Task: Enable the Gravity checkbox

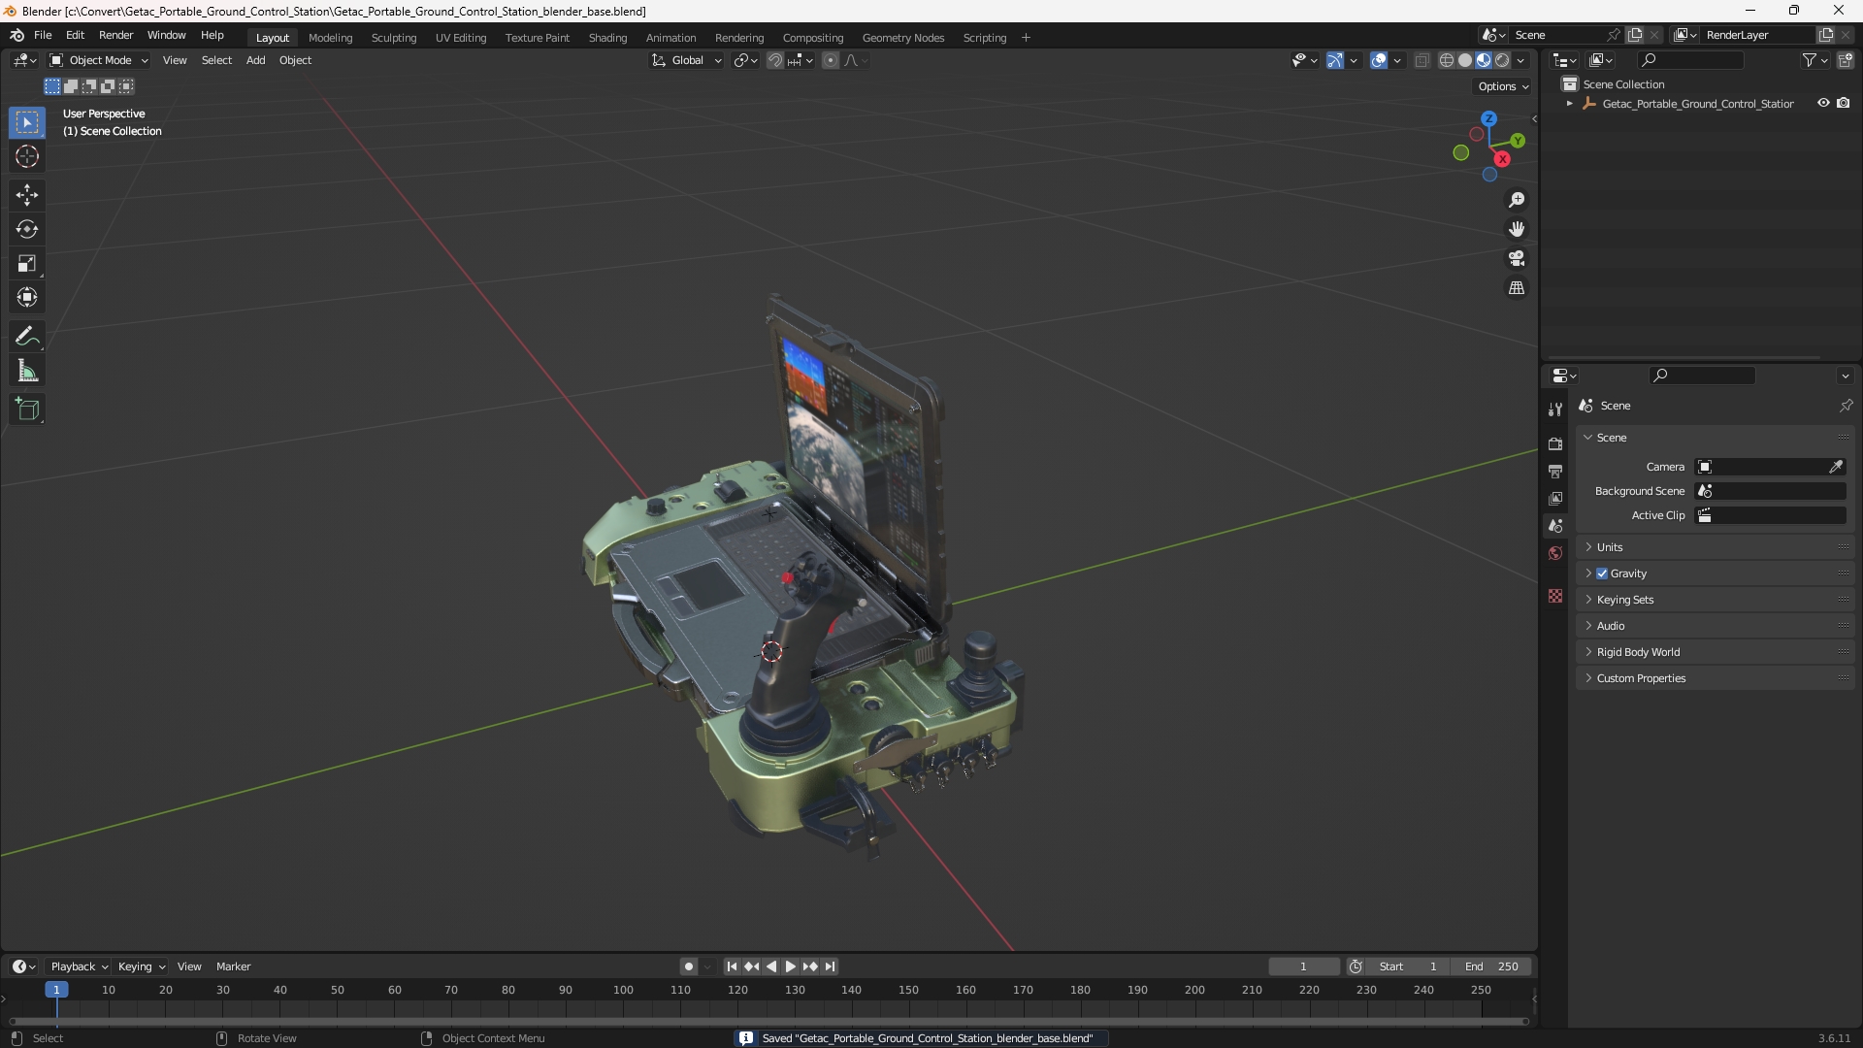Action: point(1602,573)
